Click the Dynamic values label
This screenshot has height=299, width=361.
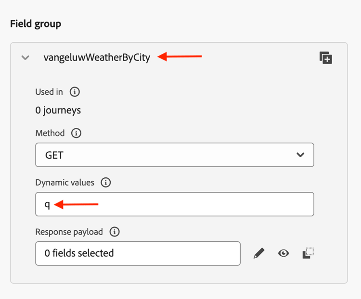point(65,183)
